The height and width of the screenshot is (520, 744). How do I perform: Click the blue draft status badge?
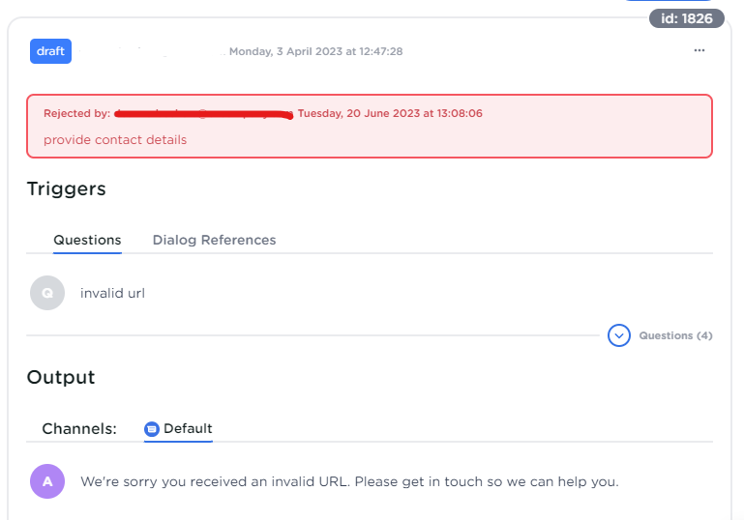[x=51, y=51]
